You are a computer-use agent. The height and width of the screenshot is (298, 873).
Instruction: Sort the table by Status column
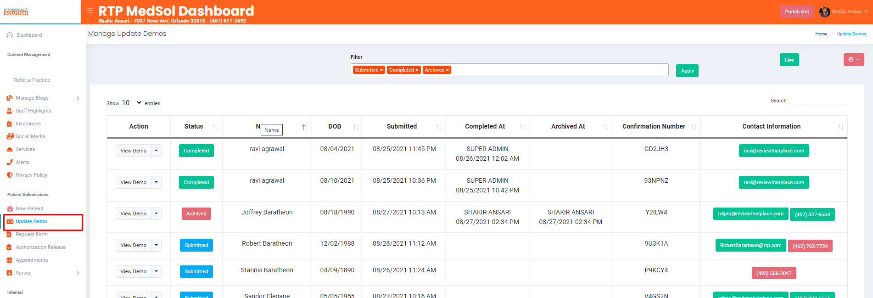pyautogui.click(x=196, y=126)
